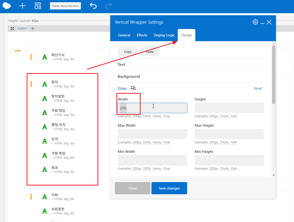
Task: Click the 10vh example under Height
Action: 234,116
